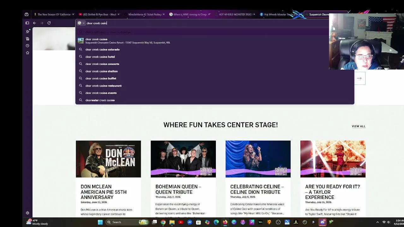Screen dimensions: 404x227
Task: Open Microsoft Edge from taskbar
Action: pos(216,222)
